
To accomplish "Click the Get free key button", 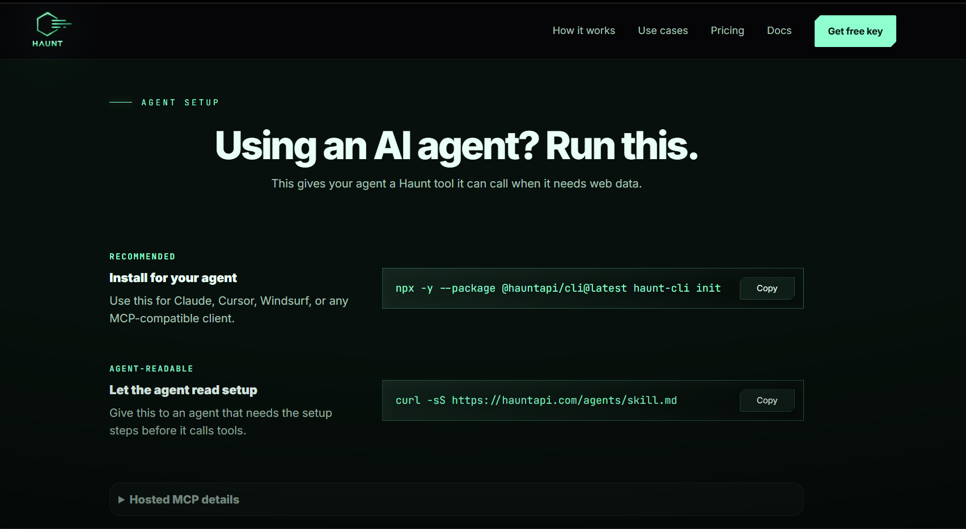I will (x=855, y=31).
